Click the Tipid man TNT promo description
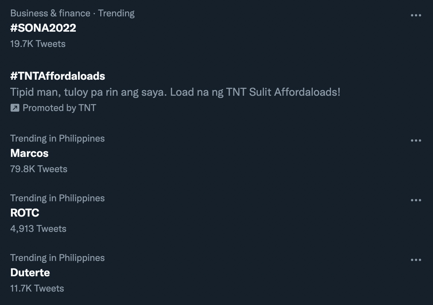This screenshot has width=433, height=305. (175, 92)
